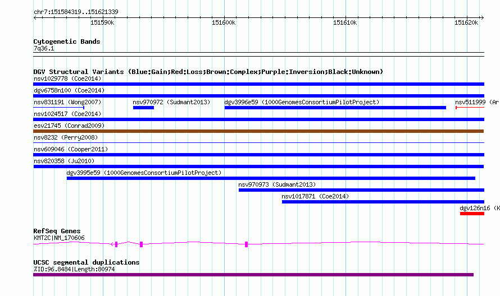Click the 151590k ruler mark
Viewport: 500px width, 296px height.
[102, 22]
